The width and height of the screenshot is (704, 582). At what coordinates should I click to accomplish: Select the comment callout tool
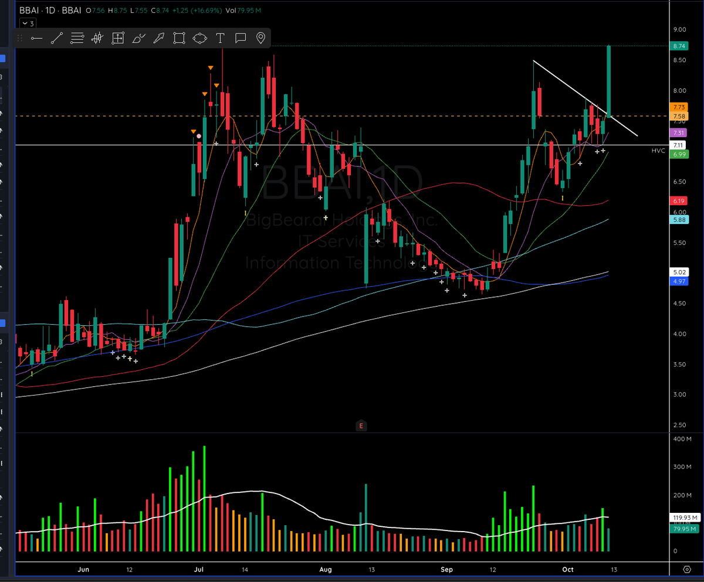coord(241,38)
